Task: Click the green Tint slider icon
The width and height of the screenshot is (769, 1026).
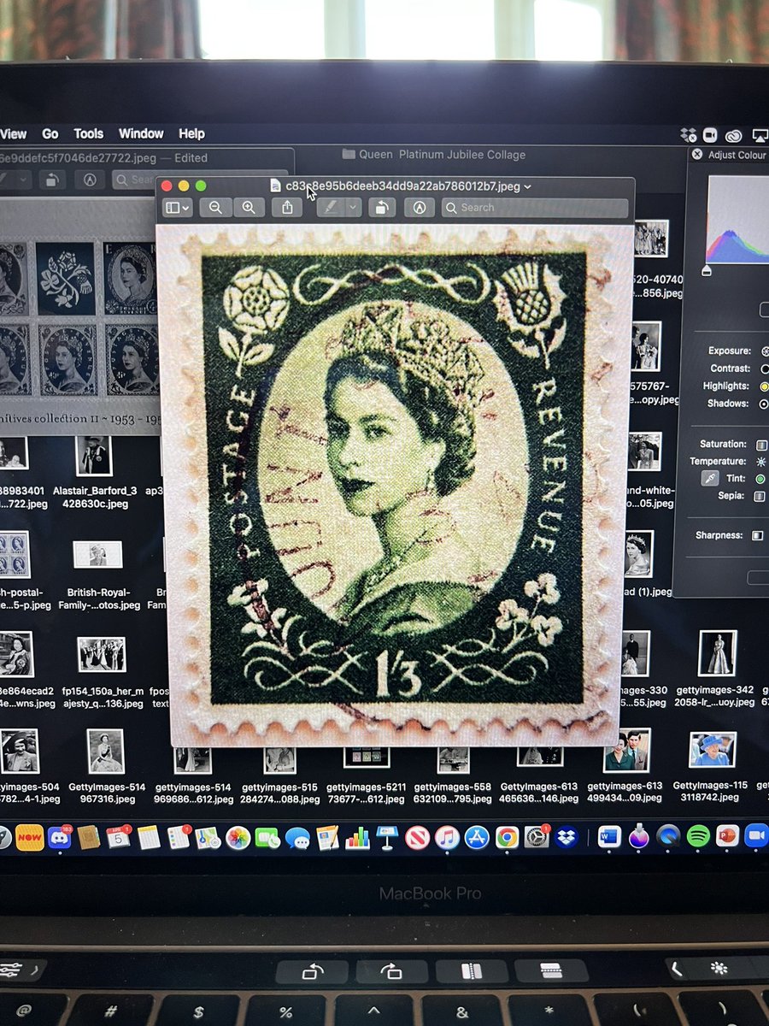Action: pos(760,479)
